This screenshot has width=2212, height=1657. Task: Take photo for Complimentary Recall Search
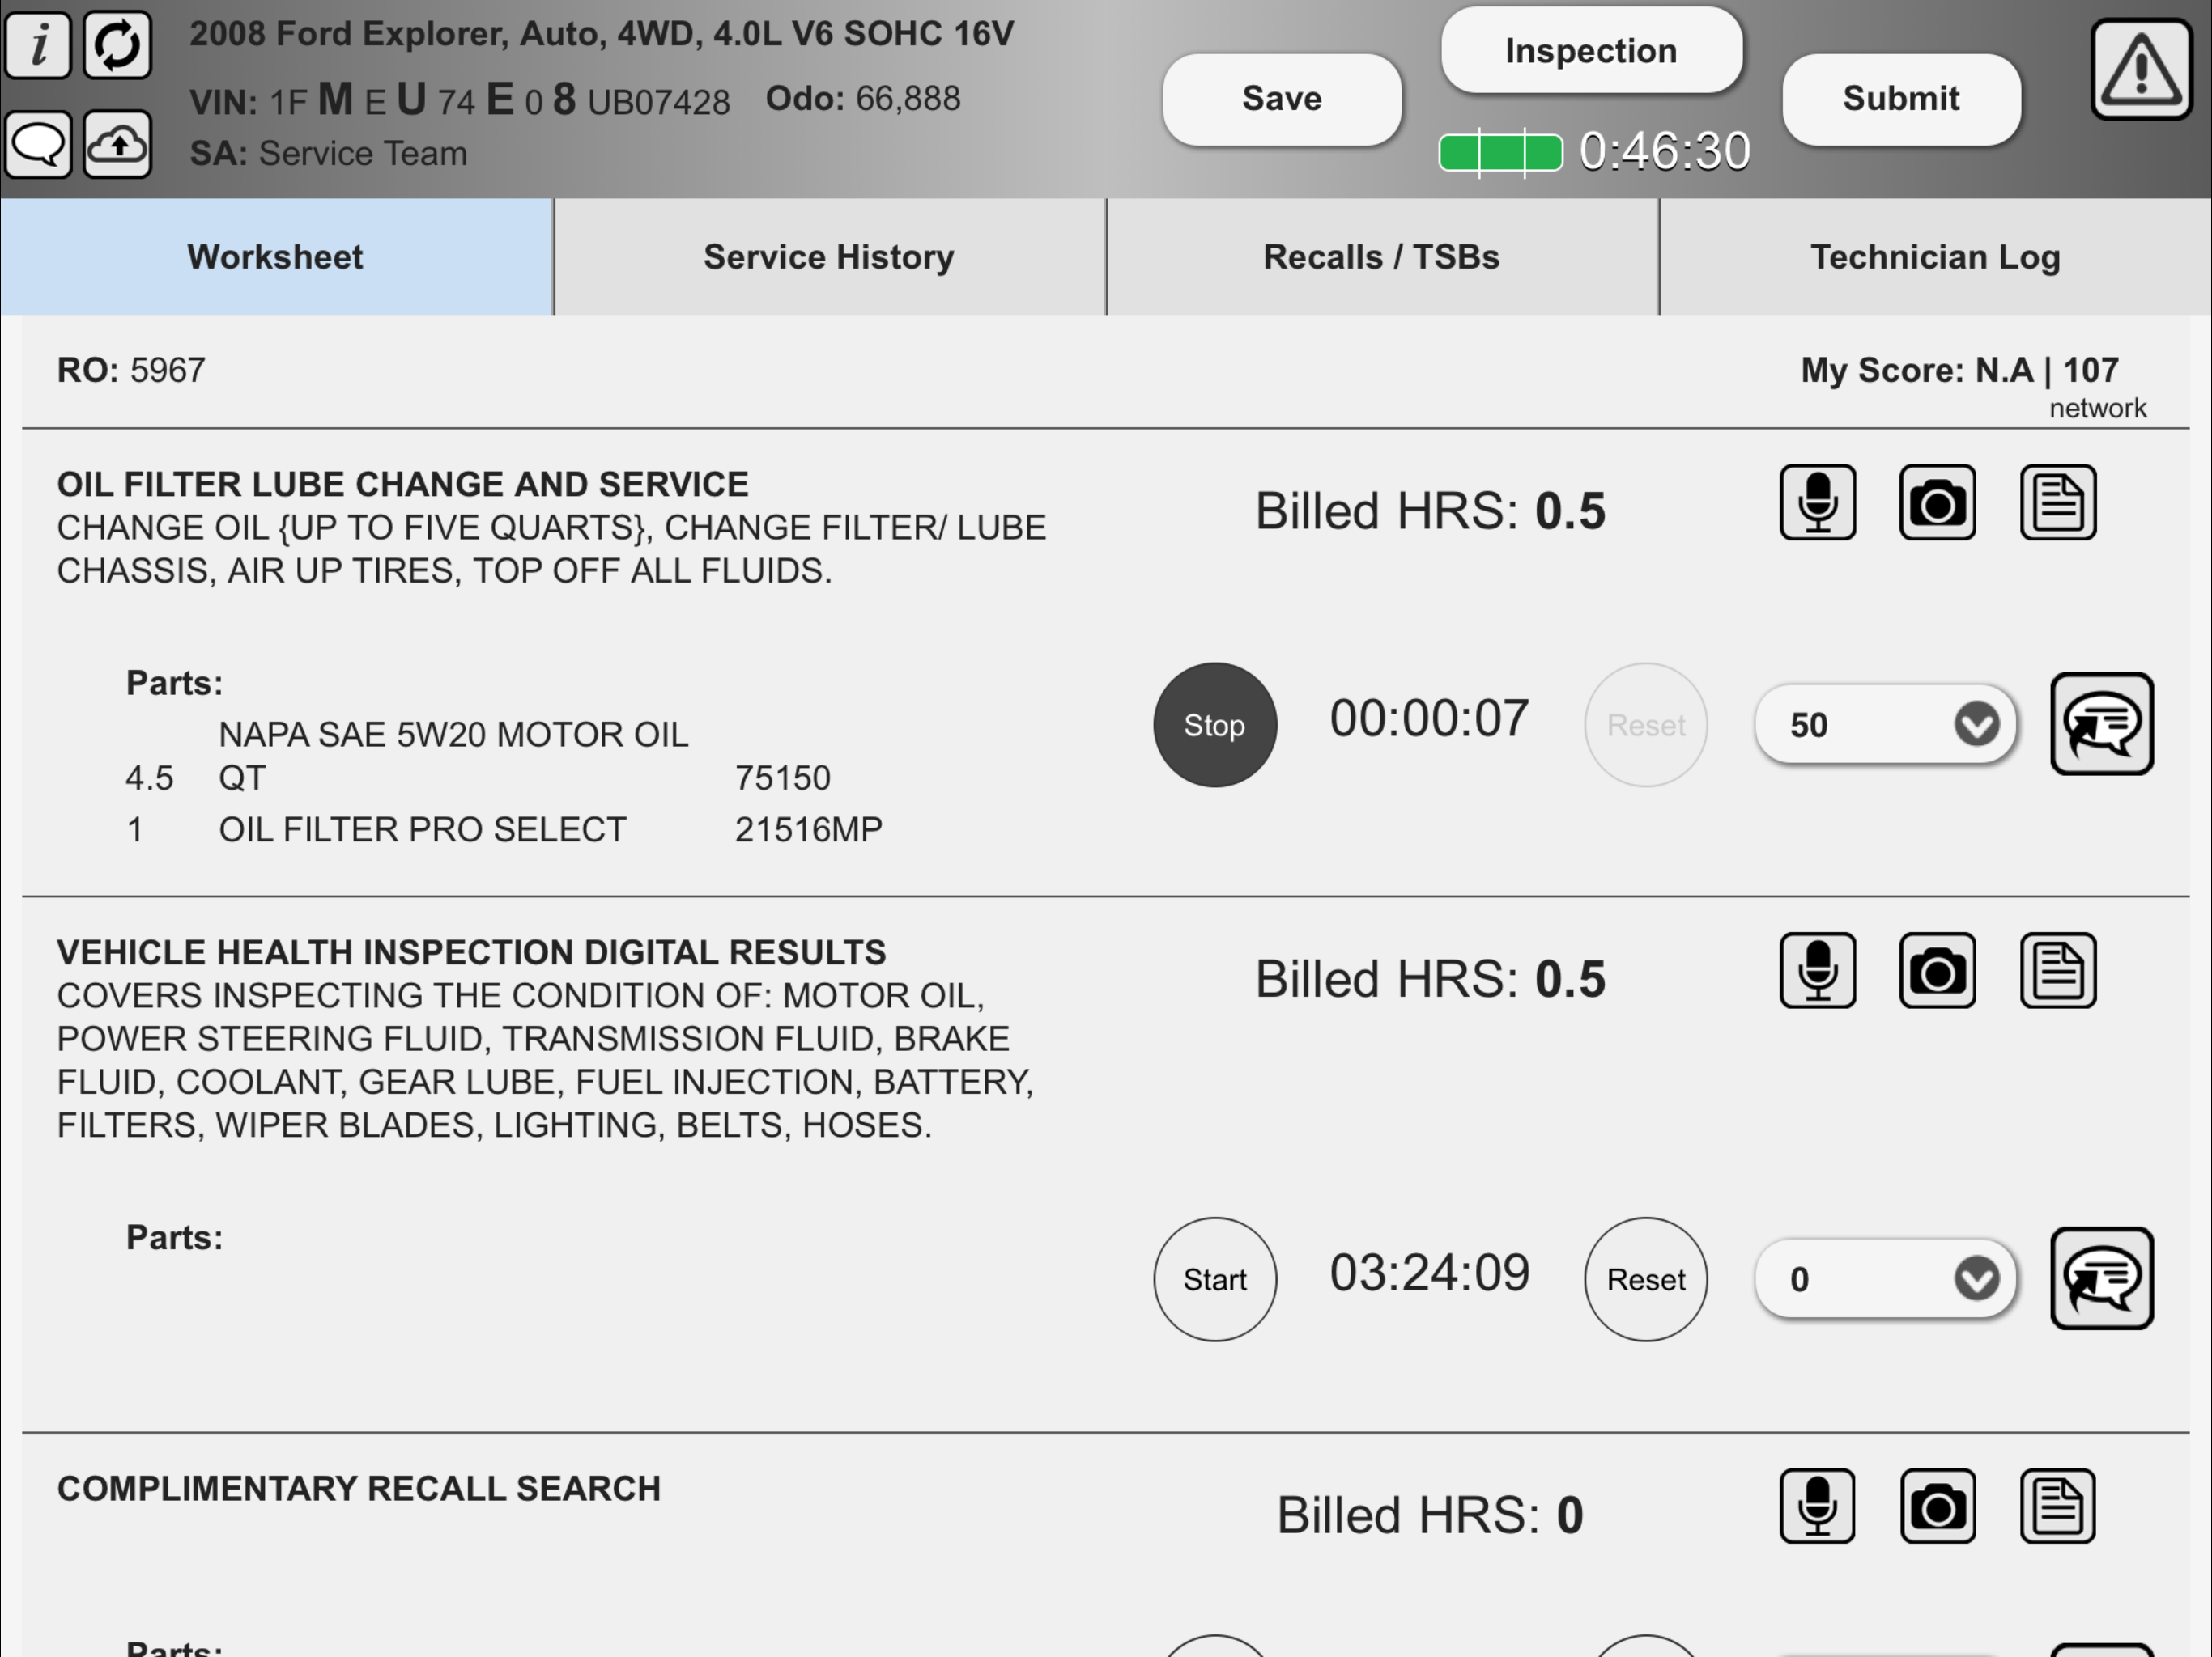pos(1937,1506)
